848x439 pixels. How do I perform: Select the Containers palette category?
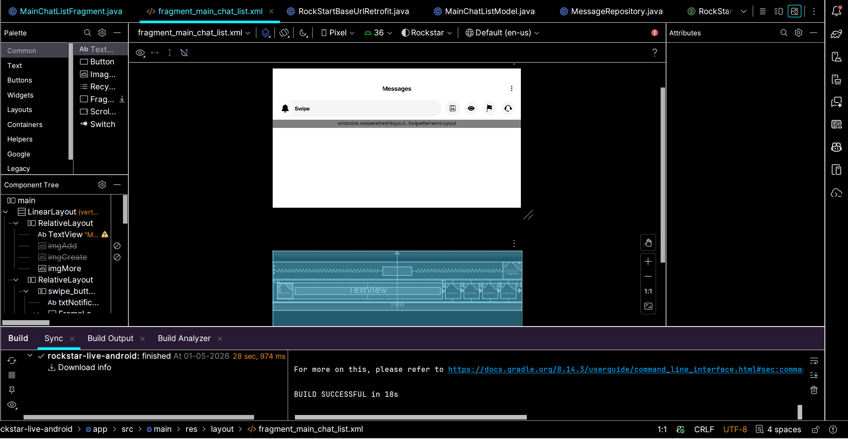[x=25, y=125]
